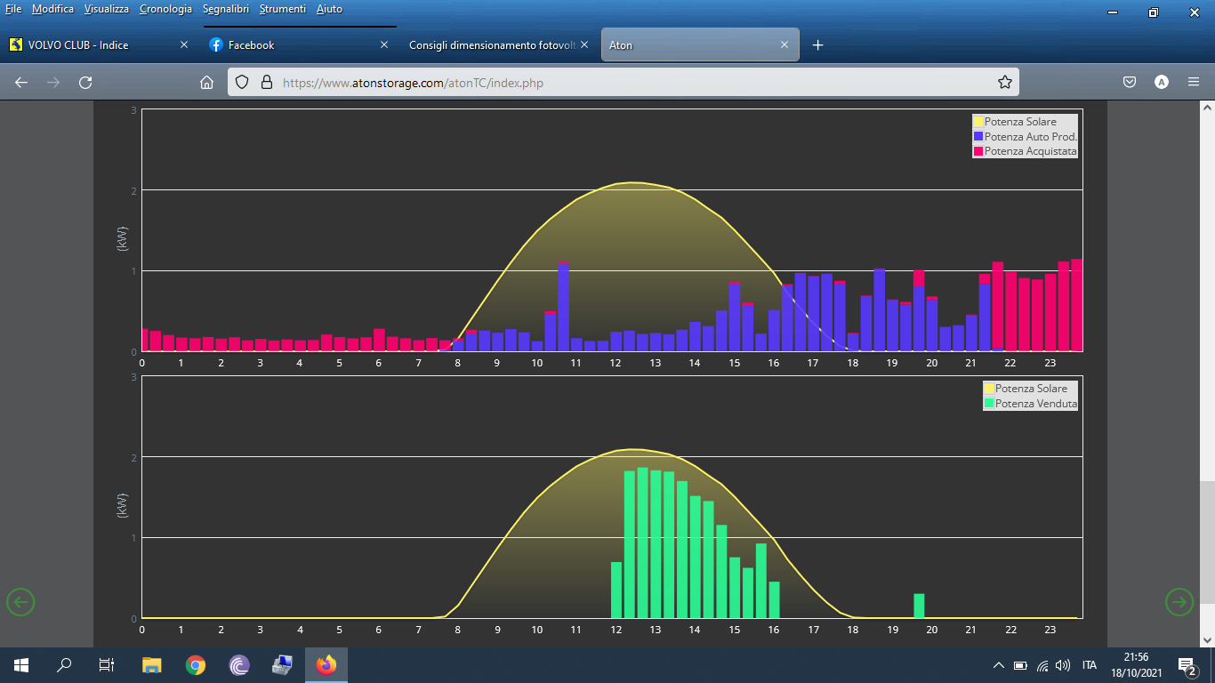Toggle the Potenza Venduta legend entry

pos(1031,404)
